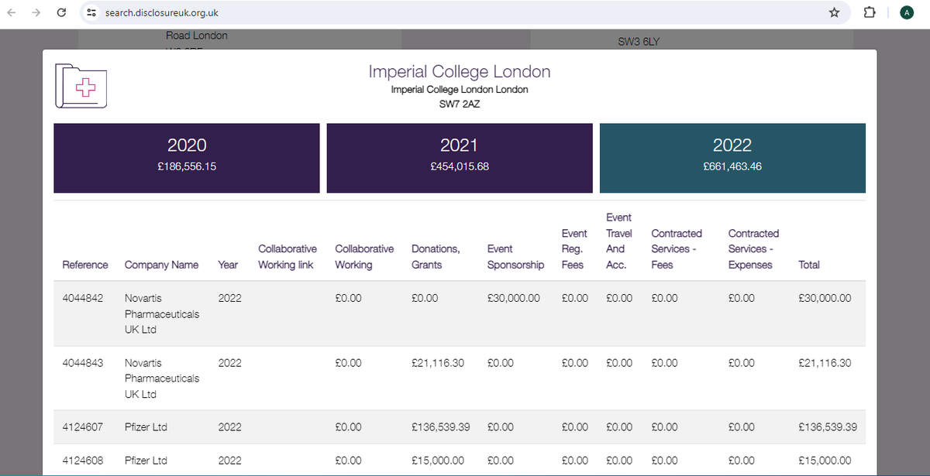Click the £15,000.00 Total value
930x476 pixels.
[825, 460]
